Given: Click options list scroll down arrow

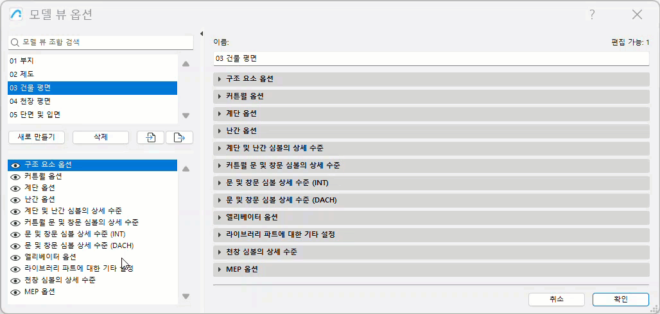Looking at the screenshot, I should pos(186,296).
